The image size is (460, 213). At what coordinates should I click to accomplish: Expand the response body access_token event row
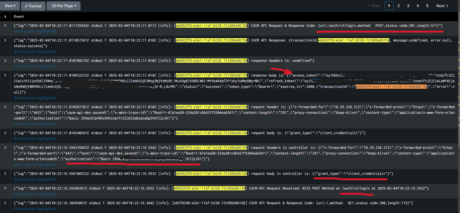click(5, 75)
